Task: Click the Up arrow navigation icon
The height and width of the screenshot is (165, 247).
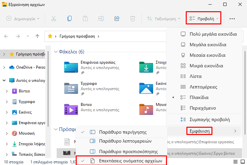Action: coord(37,36)
